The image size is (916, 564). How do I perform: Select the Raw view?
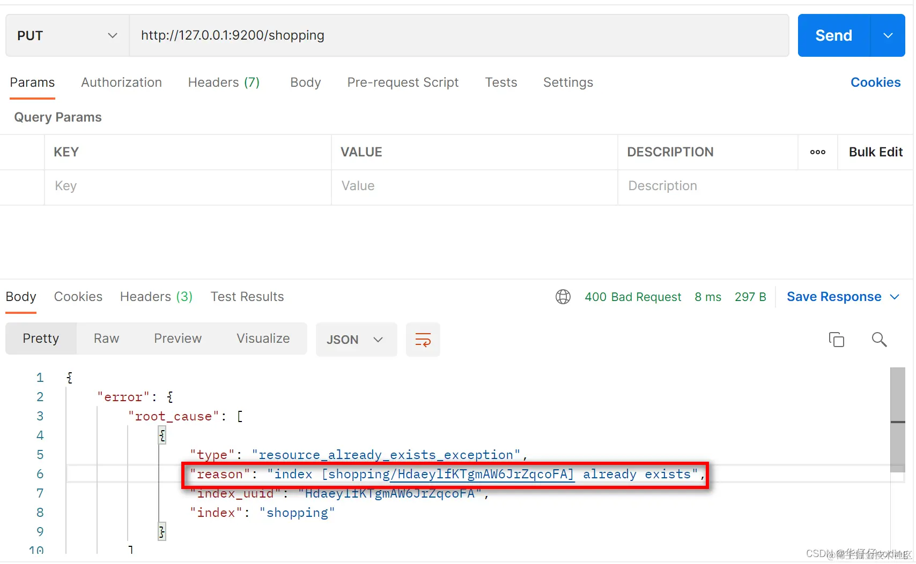106,339
